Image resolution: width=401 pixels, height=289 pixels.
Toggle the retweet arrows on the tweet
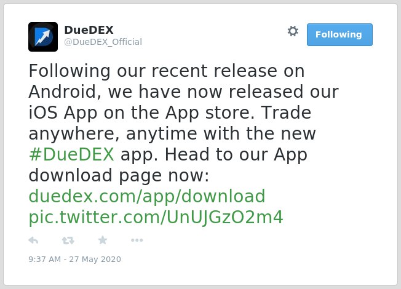click(68, 240)
